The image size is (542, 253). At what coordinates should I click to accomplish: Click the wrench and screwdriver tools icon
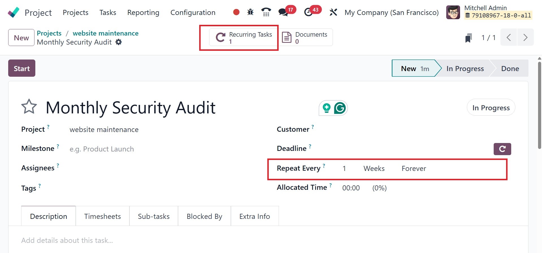coord(333,12)
